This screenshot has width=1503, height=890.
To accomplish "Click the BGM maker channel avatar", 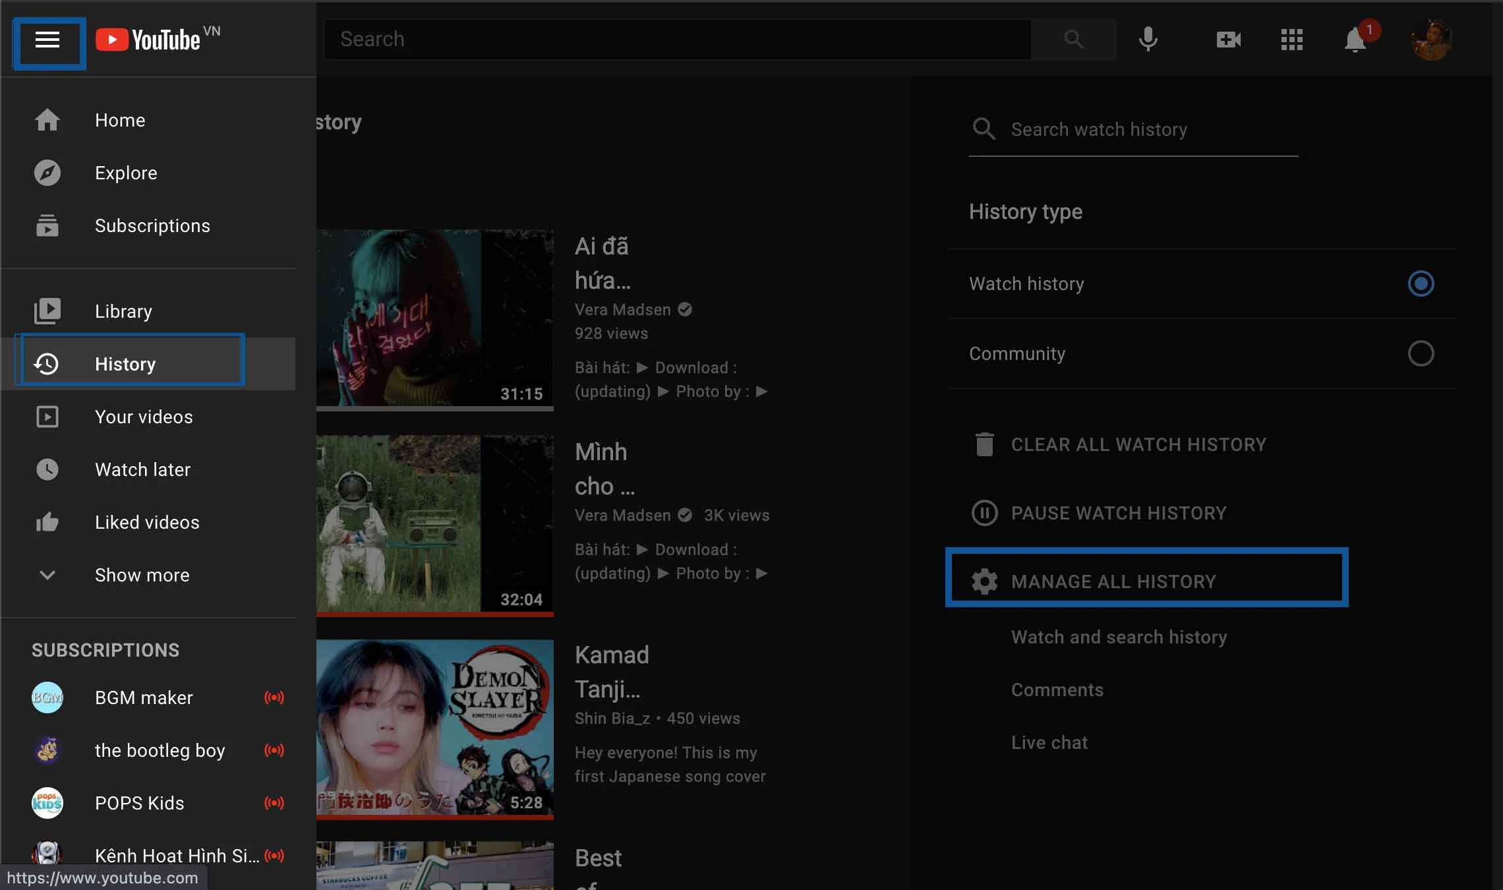I will click(47, 697).
